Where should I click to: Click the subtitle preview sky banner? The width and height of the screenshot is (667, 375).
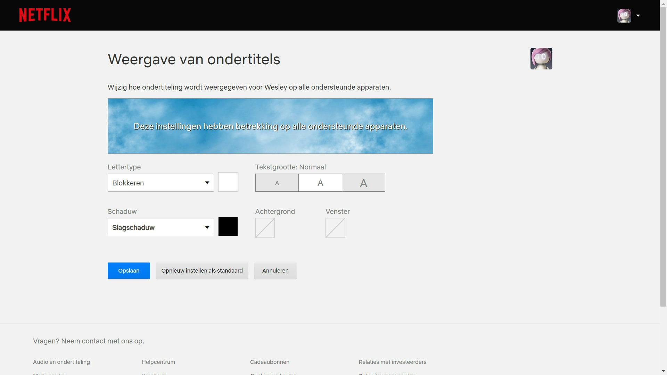(270, 126)
